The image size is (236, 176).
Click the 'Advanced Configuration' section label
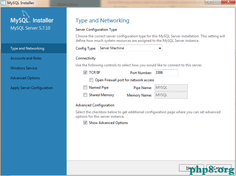tap(95, 105)
